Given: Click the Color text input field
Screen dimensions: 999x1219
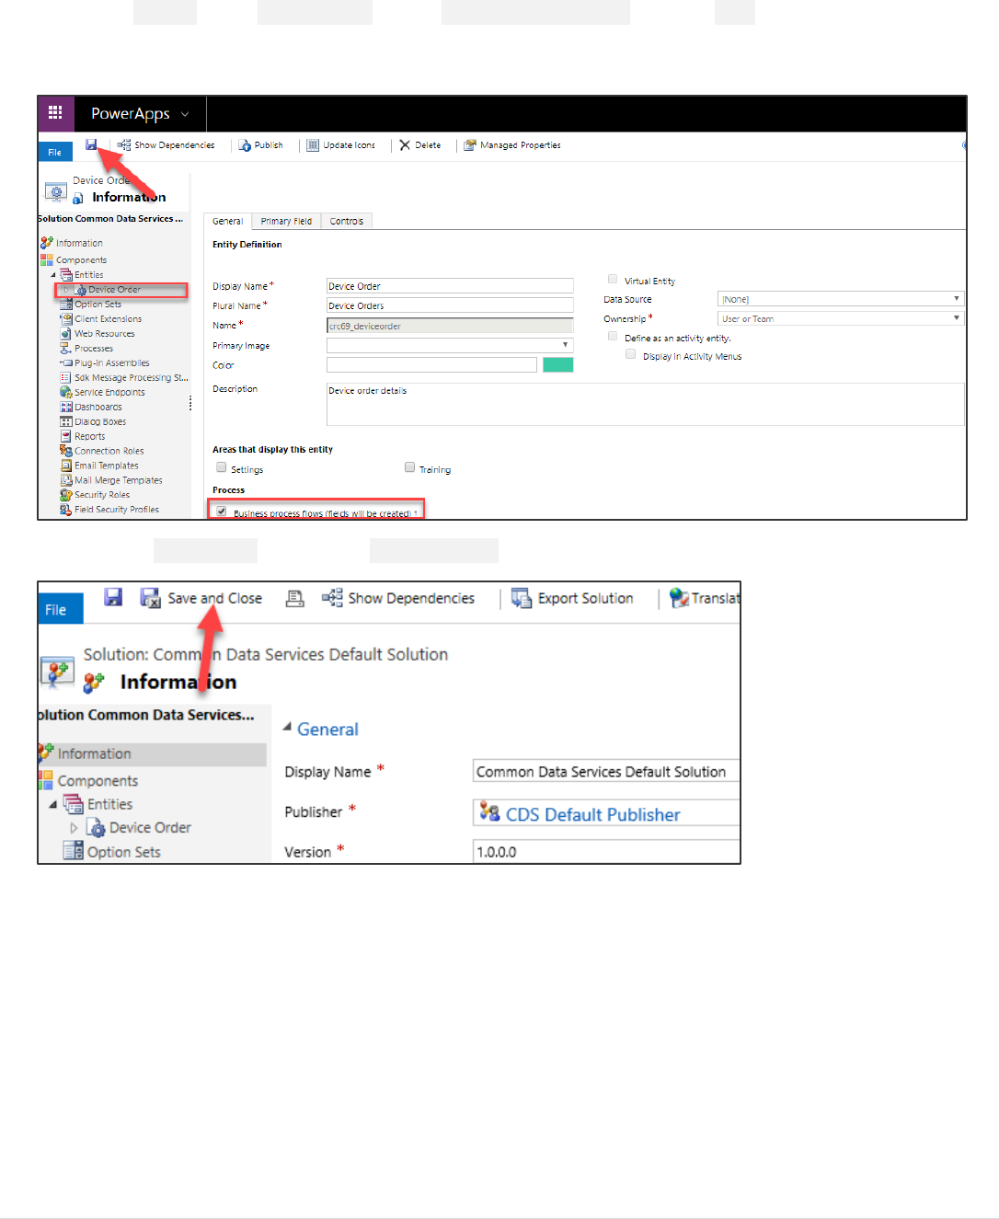Looking at the screenshot, I should coord(431,365).
